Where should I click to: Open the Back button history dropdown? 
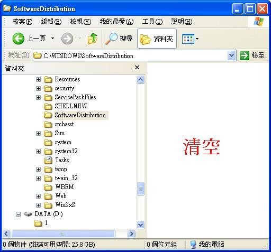pos(52,38)
